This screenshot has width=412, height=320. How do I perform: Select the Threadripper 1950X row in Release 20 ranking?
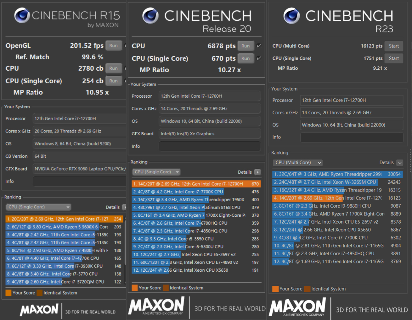coord(196,199)
